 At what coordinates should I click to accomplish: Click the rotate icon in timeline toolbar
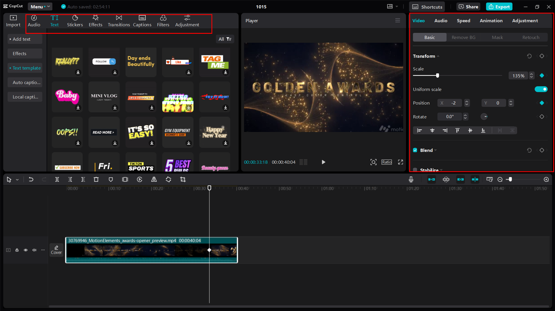[x=168, y=179]
